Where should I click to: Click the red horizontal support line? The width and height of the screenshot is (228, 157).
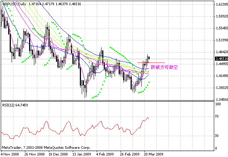[151, 63]
